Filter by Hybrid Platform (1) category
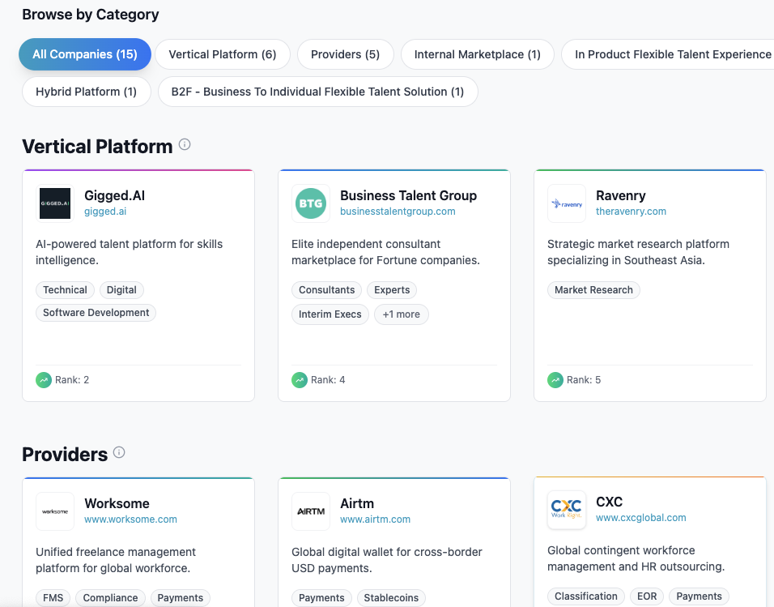This screenshot has height=607, width=774. pos(87,92)
